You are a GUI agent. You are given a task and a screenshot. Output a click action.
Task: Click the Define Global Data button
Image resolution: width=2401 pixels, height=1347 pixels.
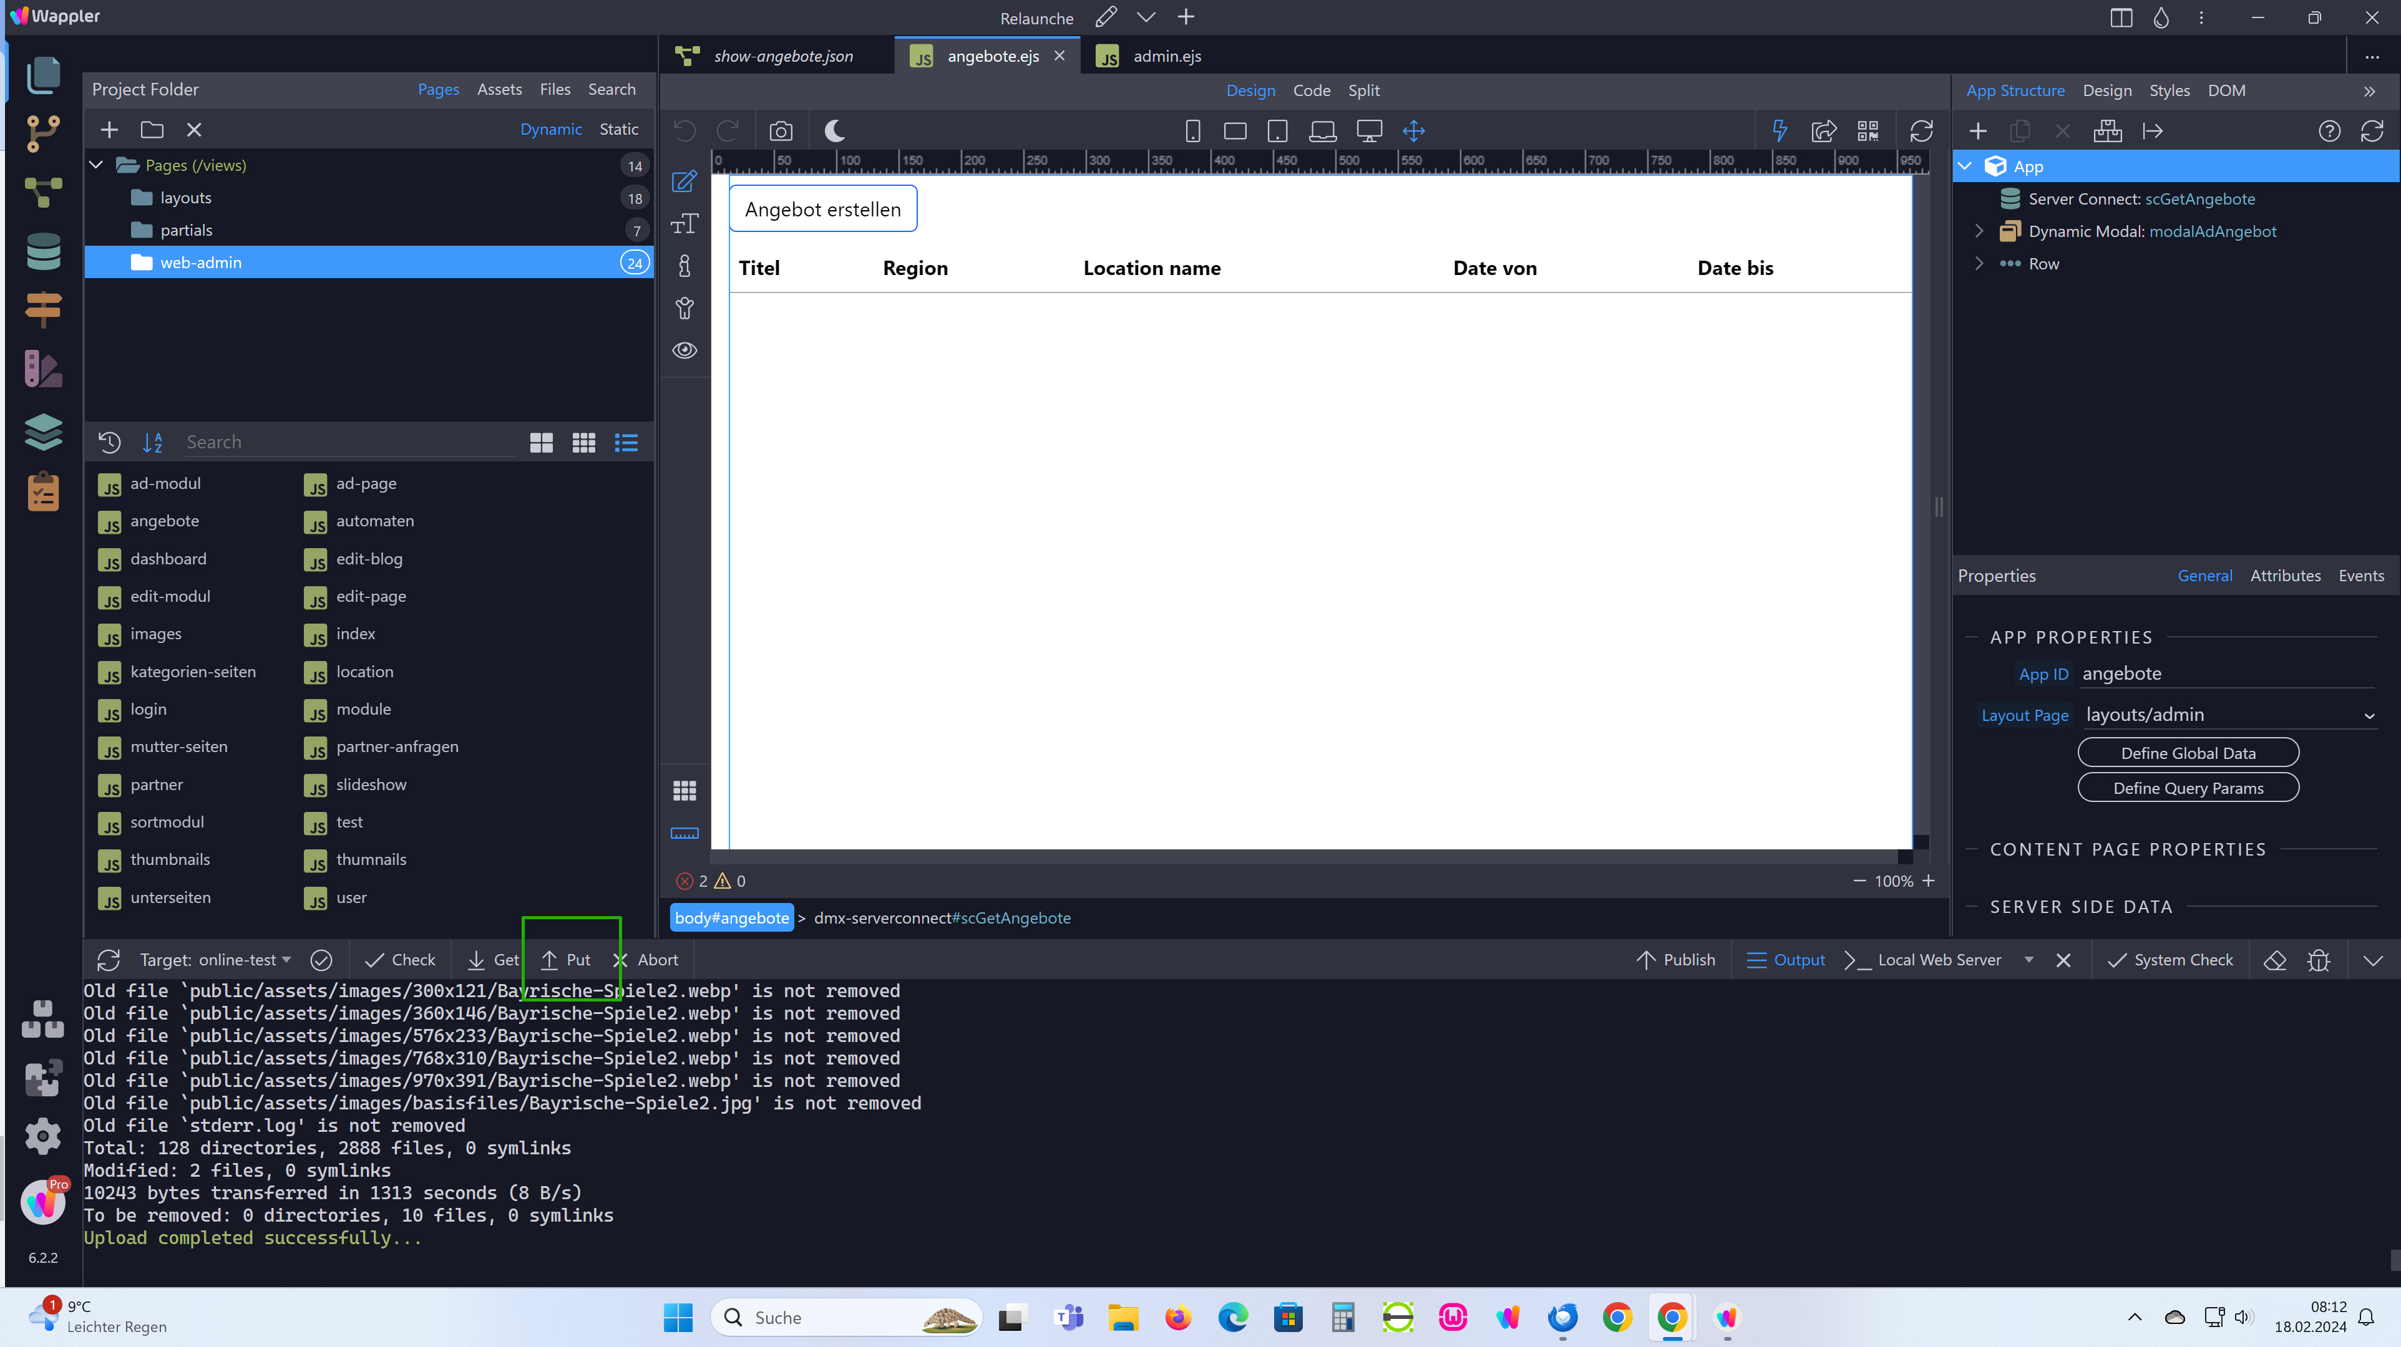[2188, 753]
